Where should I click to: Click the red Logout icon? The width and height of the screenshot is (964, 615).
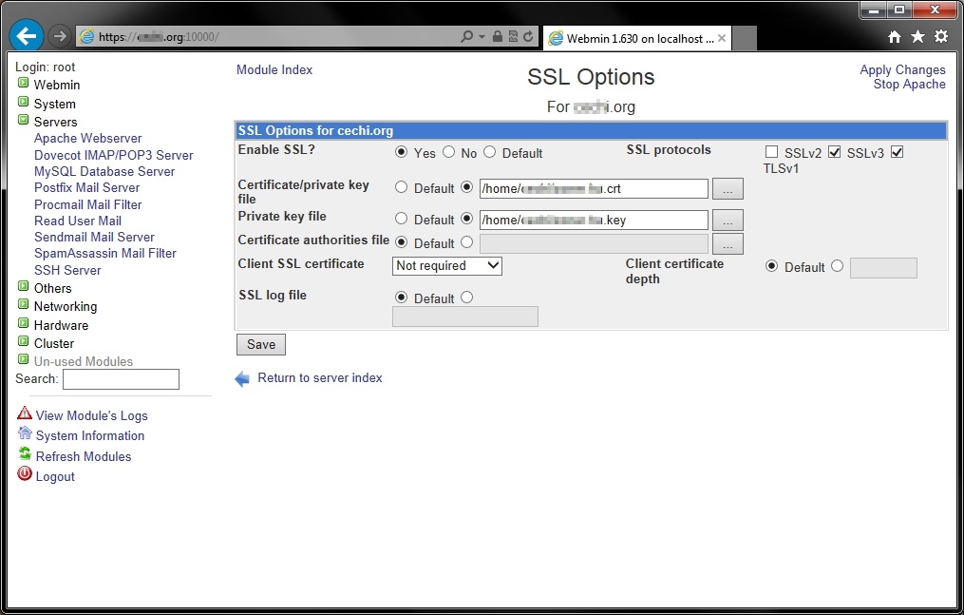pos(25,475)
